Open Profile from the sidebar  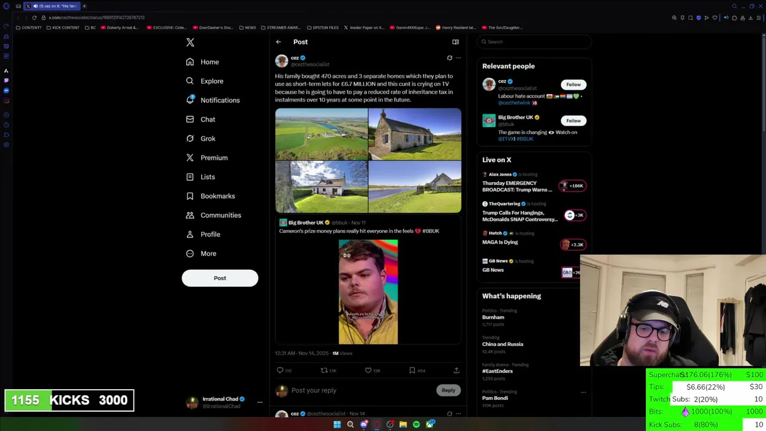pyautogui.click(x=203, y=234)
